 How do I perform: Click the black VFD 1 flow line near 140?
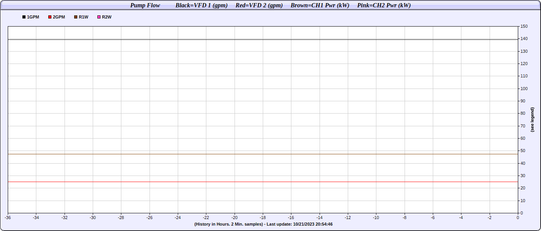263,39
